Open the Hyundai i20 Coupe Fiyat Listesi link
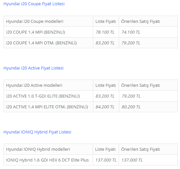Viewport: 180px width, 169px height. pos(34,4)
